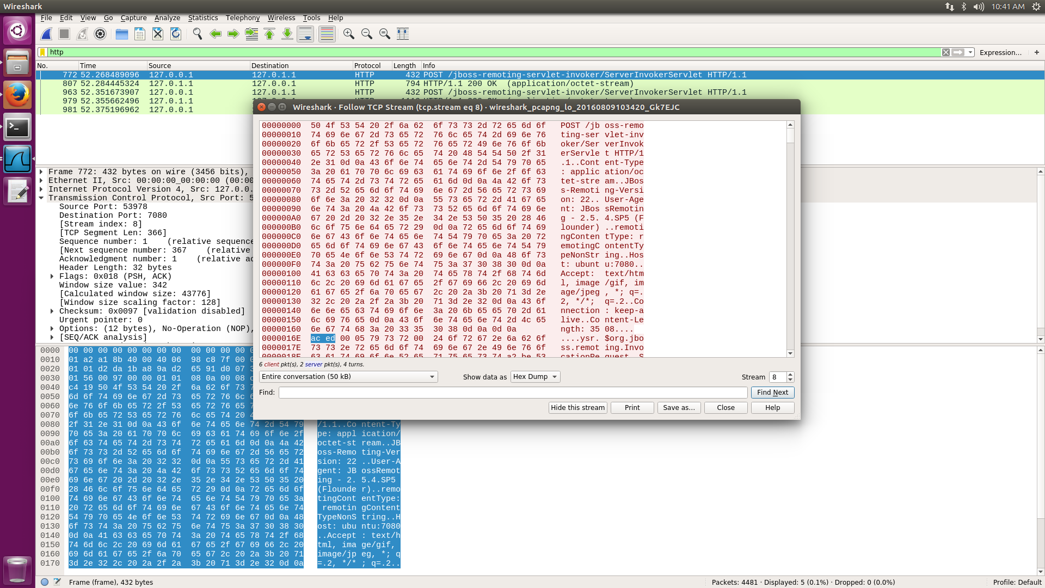
Task: Click the Print button
Action: click(632, 408)
